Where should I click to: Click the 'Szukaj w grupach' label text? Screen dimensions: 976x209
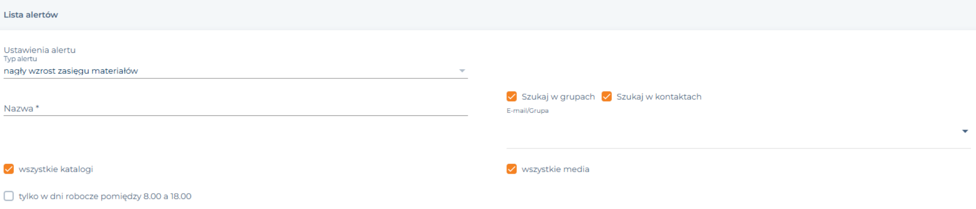[558, 97]
